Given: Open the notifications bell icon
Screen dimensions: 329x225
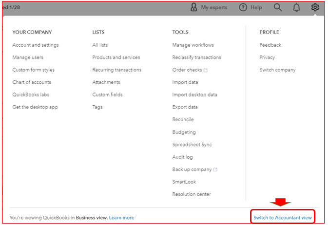Looking at the screenshot, I should coord(296,8).
